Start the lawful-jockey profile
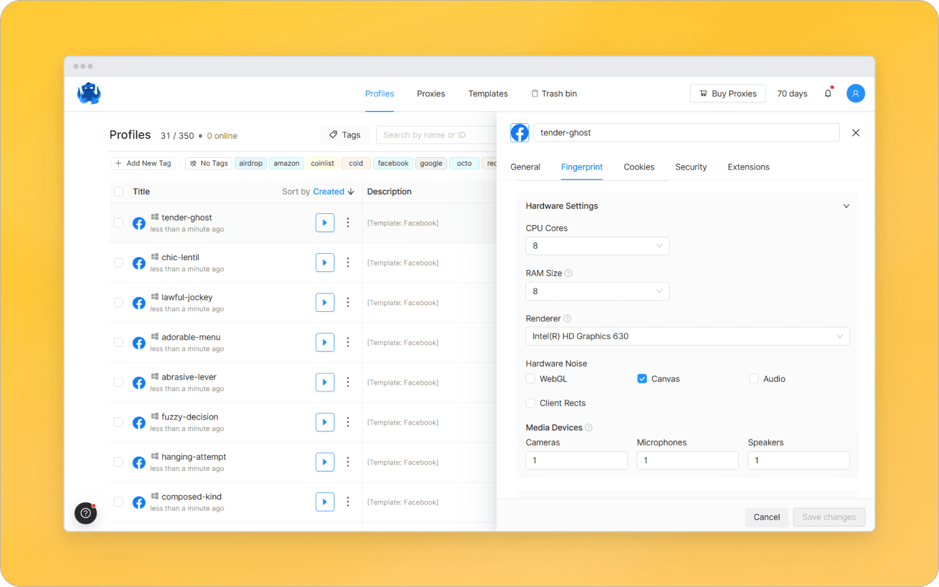Viewport: 939px width, 587px height. [325, 302]
